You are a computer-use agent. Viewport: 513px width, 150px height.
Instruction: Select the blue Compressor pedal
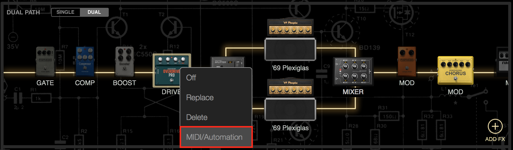[85, 62]
